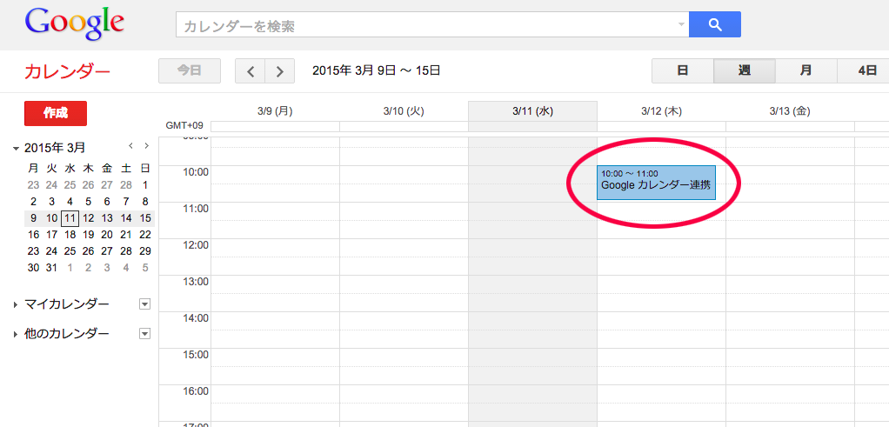Select day 30 in mini calendar

pos(33,268)
